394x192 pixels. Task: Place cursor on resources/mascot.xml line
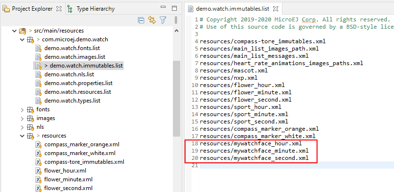[234, 70]
